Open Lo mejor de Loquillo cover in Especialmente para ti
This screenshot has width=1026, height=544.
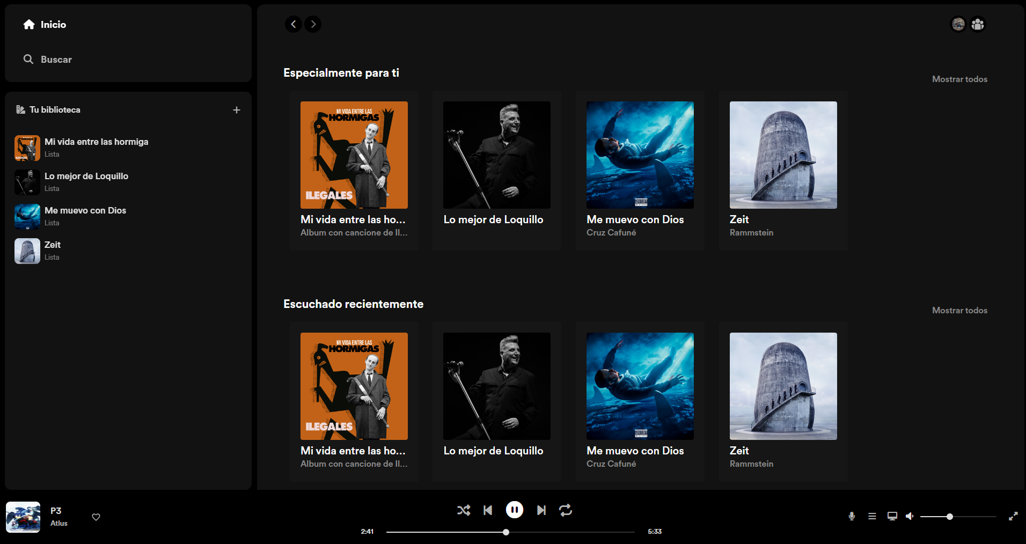(497, 155)
